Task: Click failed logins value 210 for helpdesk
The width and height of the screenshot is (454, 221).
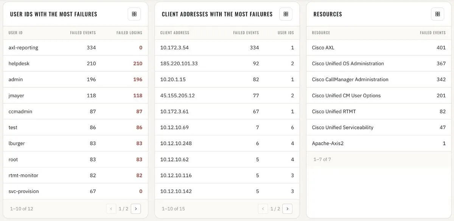Action: tap(138, 63)
